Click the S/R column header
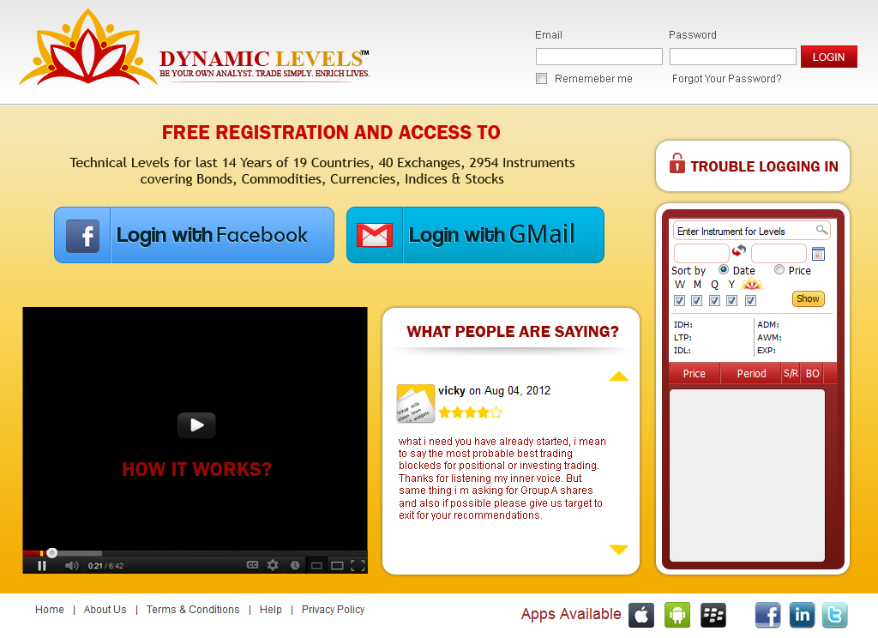This screenshot has height=638, width=878. coord(791,374)
